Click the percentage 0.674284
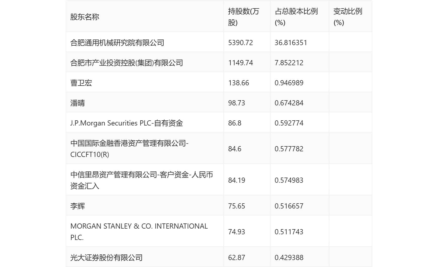Screen dimensions: 438x267 289,103
